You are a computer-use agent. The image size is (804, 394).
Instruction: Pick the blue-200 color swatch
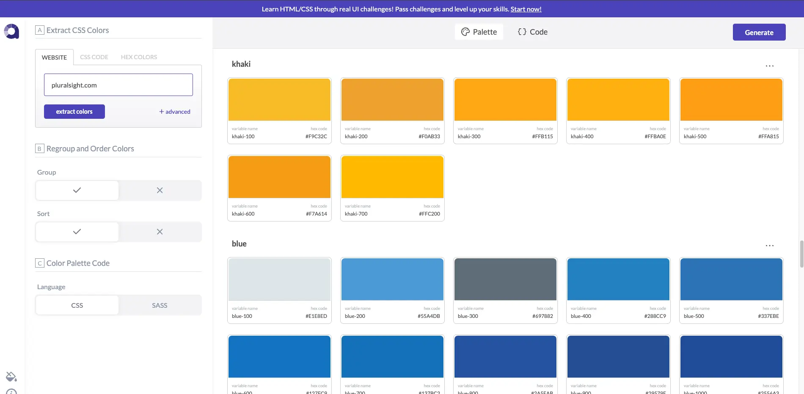click(x=392, y=279)
